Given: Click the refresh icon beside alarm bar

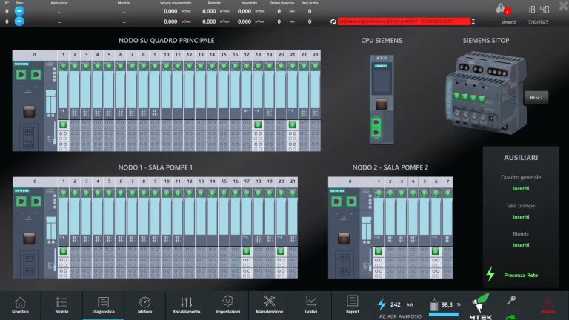Looking at the screenshot, I should pyautogui.click(x=333, y=21).
